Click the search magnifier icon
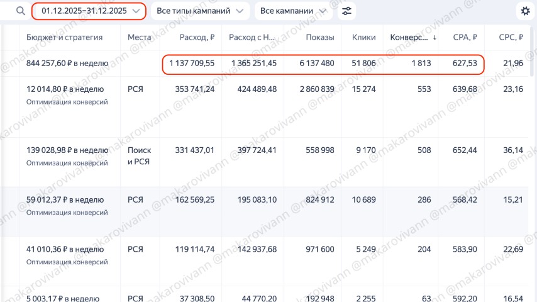The height and width of the screenshot is (302, 537). [x=21, y=11]
